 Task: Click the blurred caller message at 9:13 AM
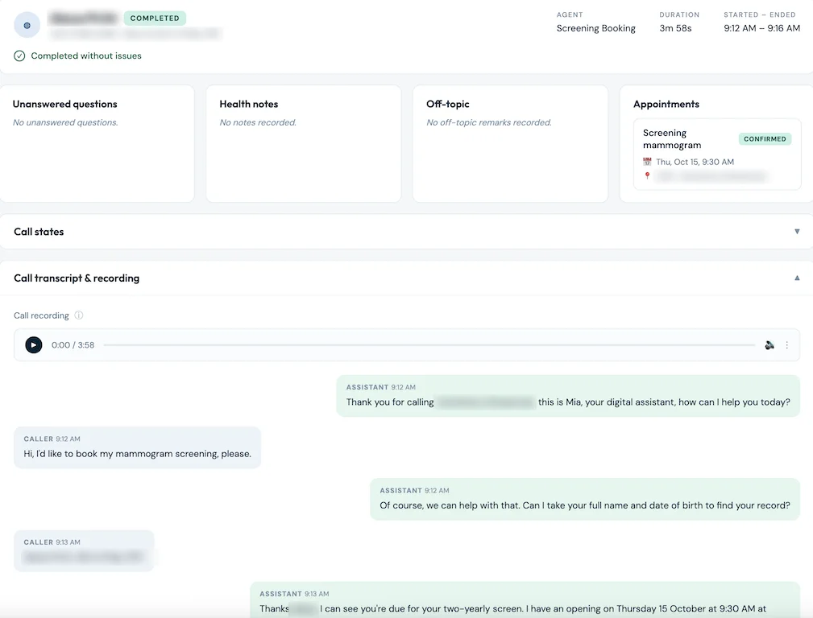(84, 551)
